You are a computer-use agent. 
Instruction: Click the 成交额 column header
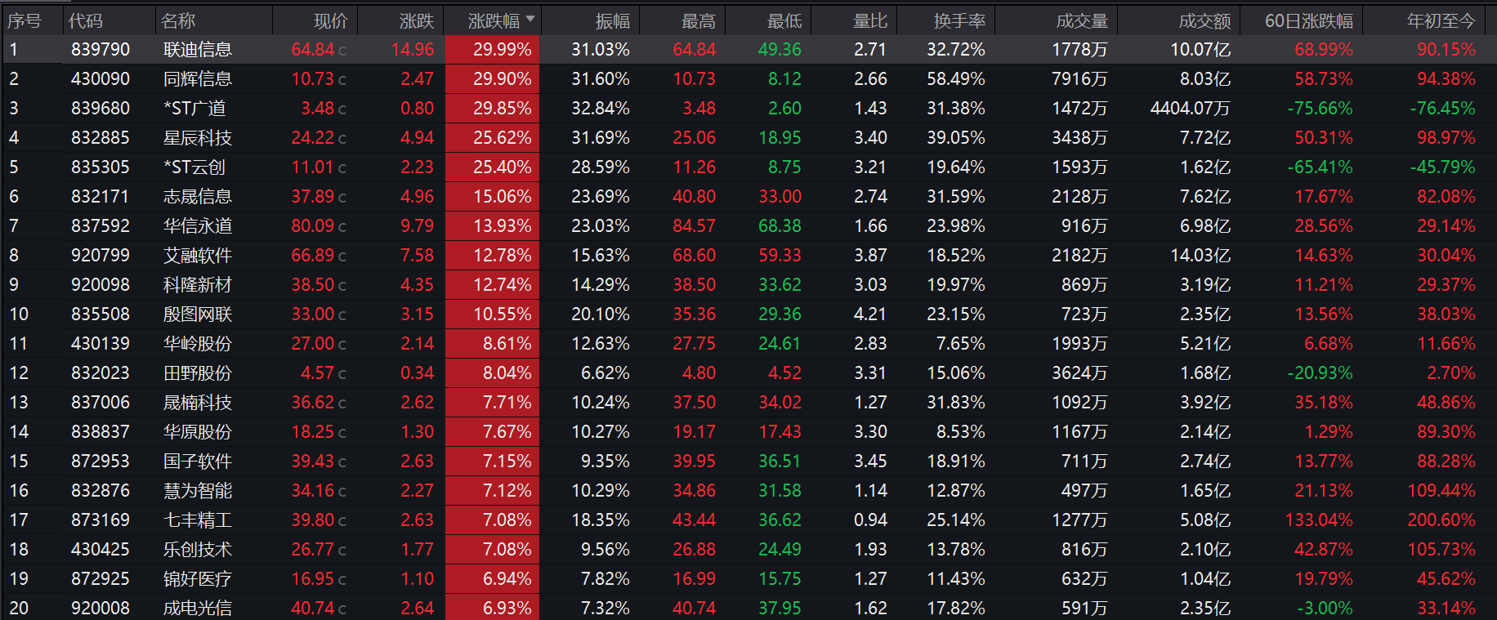click(1205, 21)
